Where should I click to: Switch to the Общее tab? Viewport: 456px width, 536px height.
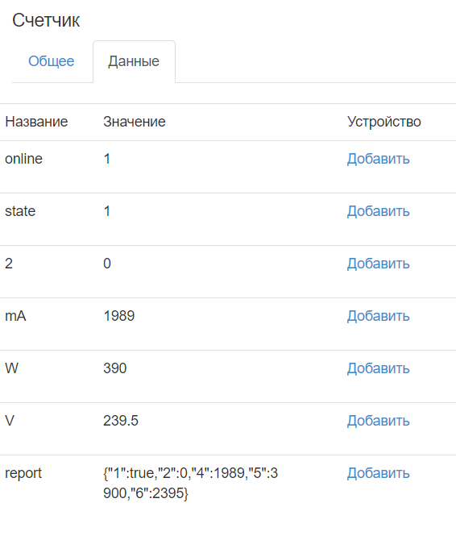(x=52, y=61)
